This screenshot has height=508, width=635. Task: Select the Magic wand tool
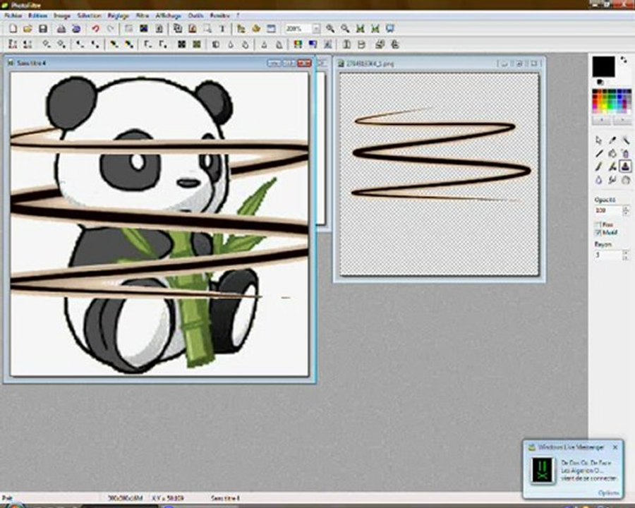tap(626, 140)
